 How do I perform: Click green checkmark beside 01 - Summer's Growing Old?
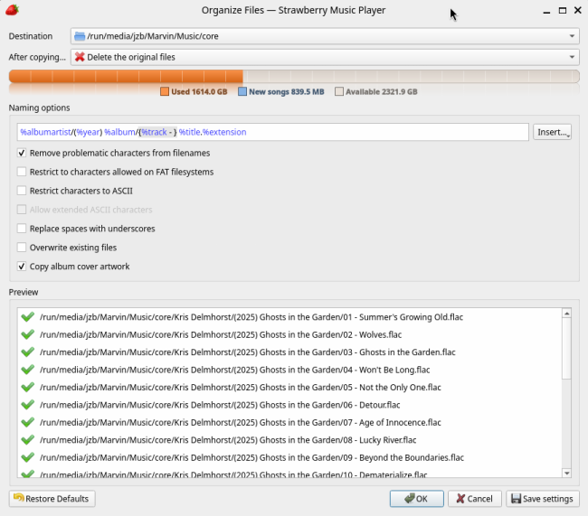coord(28,317)
